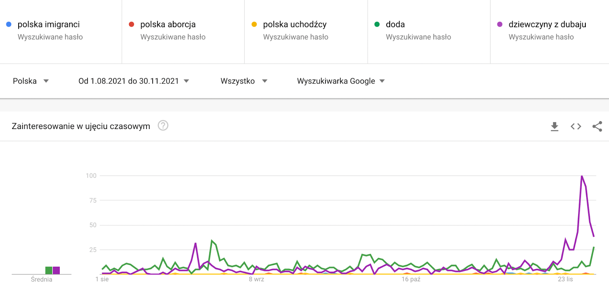Click the blue dot for polska imigranci
Image resolution: width=609 pixels, height=303 pixels.
point(9,24)
